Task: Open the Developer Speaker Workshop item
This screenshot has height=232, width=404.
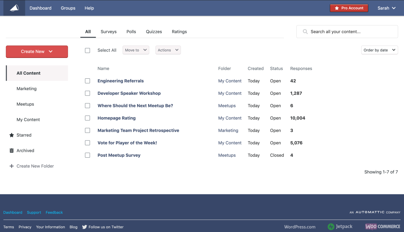Action: click(x=129, y=93)
